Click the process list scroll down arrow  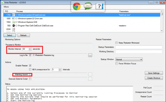(x=162, y=31)
